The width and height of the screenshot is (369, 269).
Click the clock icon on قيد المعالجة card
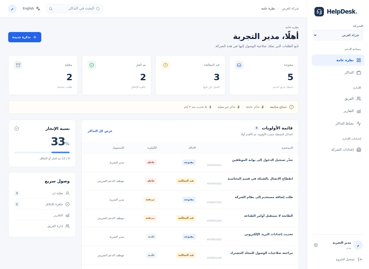pyautogui.click(x=166, y=65)
